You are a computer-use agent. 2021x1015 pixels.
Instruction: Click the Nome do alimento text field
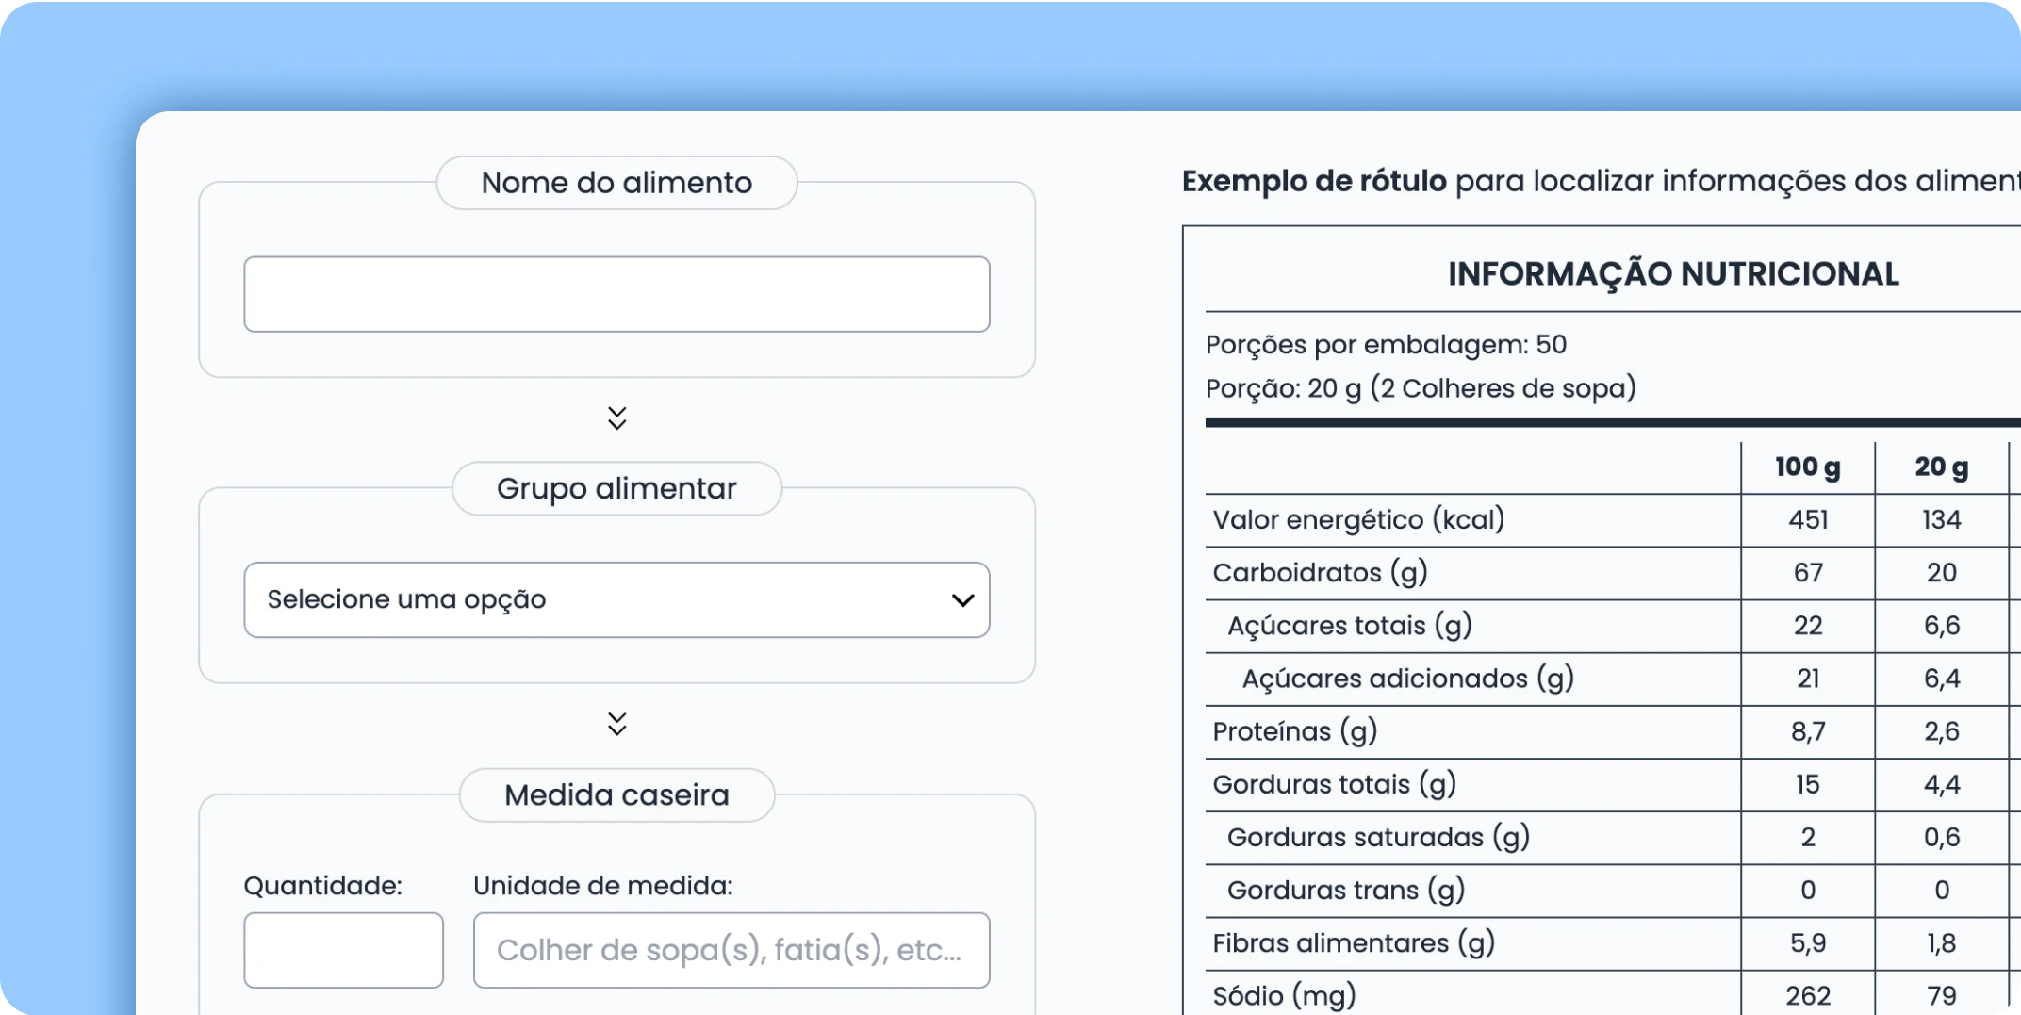tap(616, 294)
